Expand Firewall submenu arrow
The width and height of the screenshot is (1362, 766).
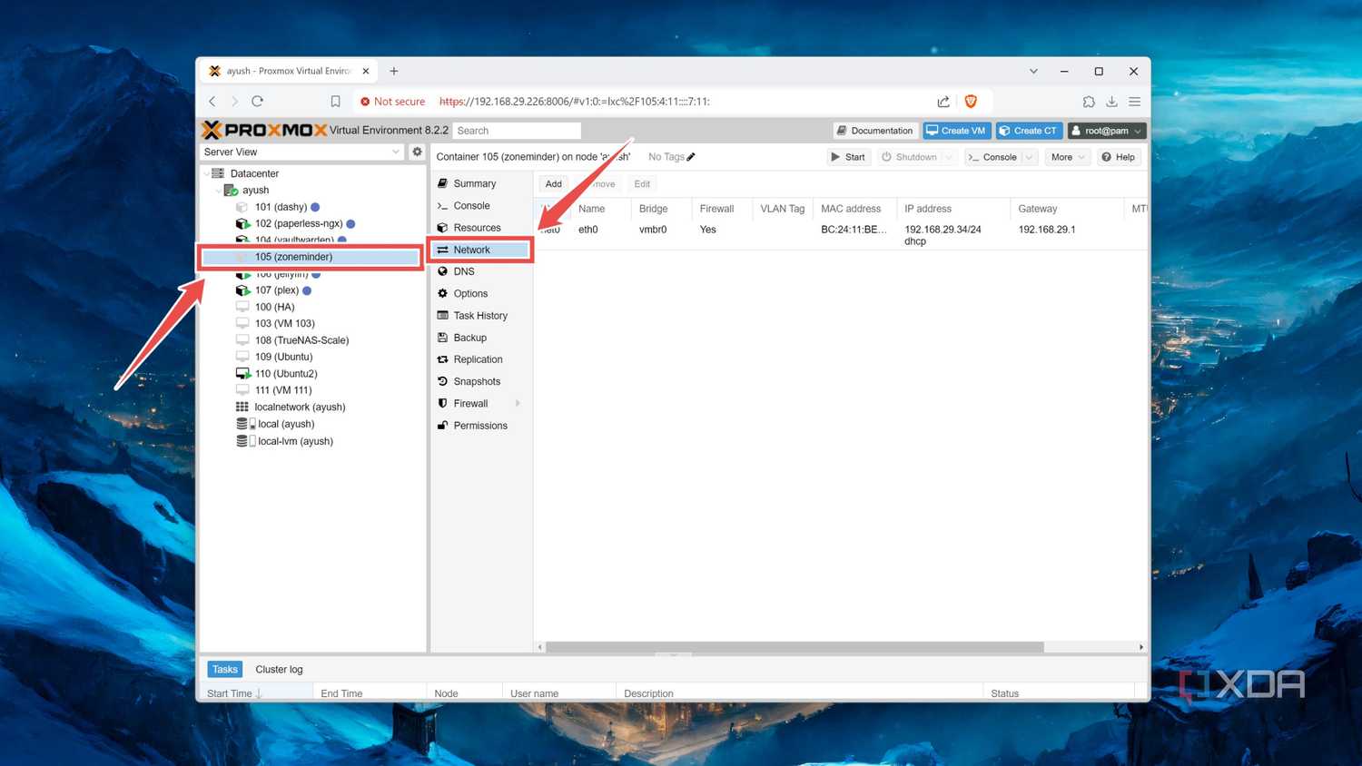click(x=518, y=404)
